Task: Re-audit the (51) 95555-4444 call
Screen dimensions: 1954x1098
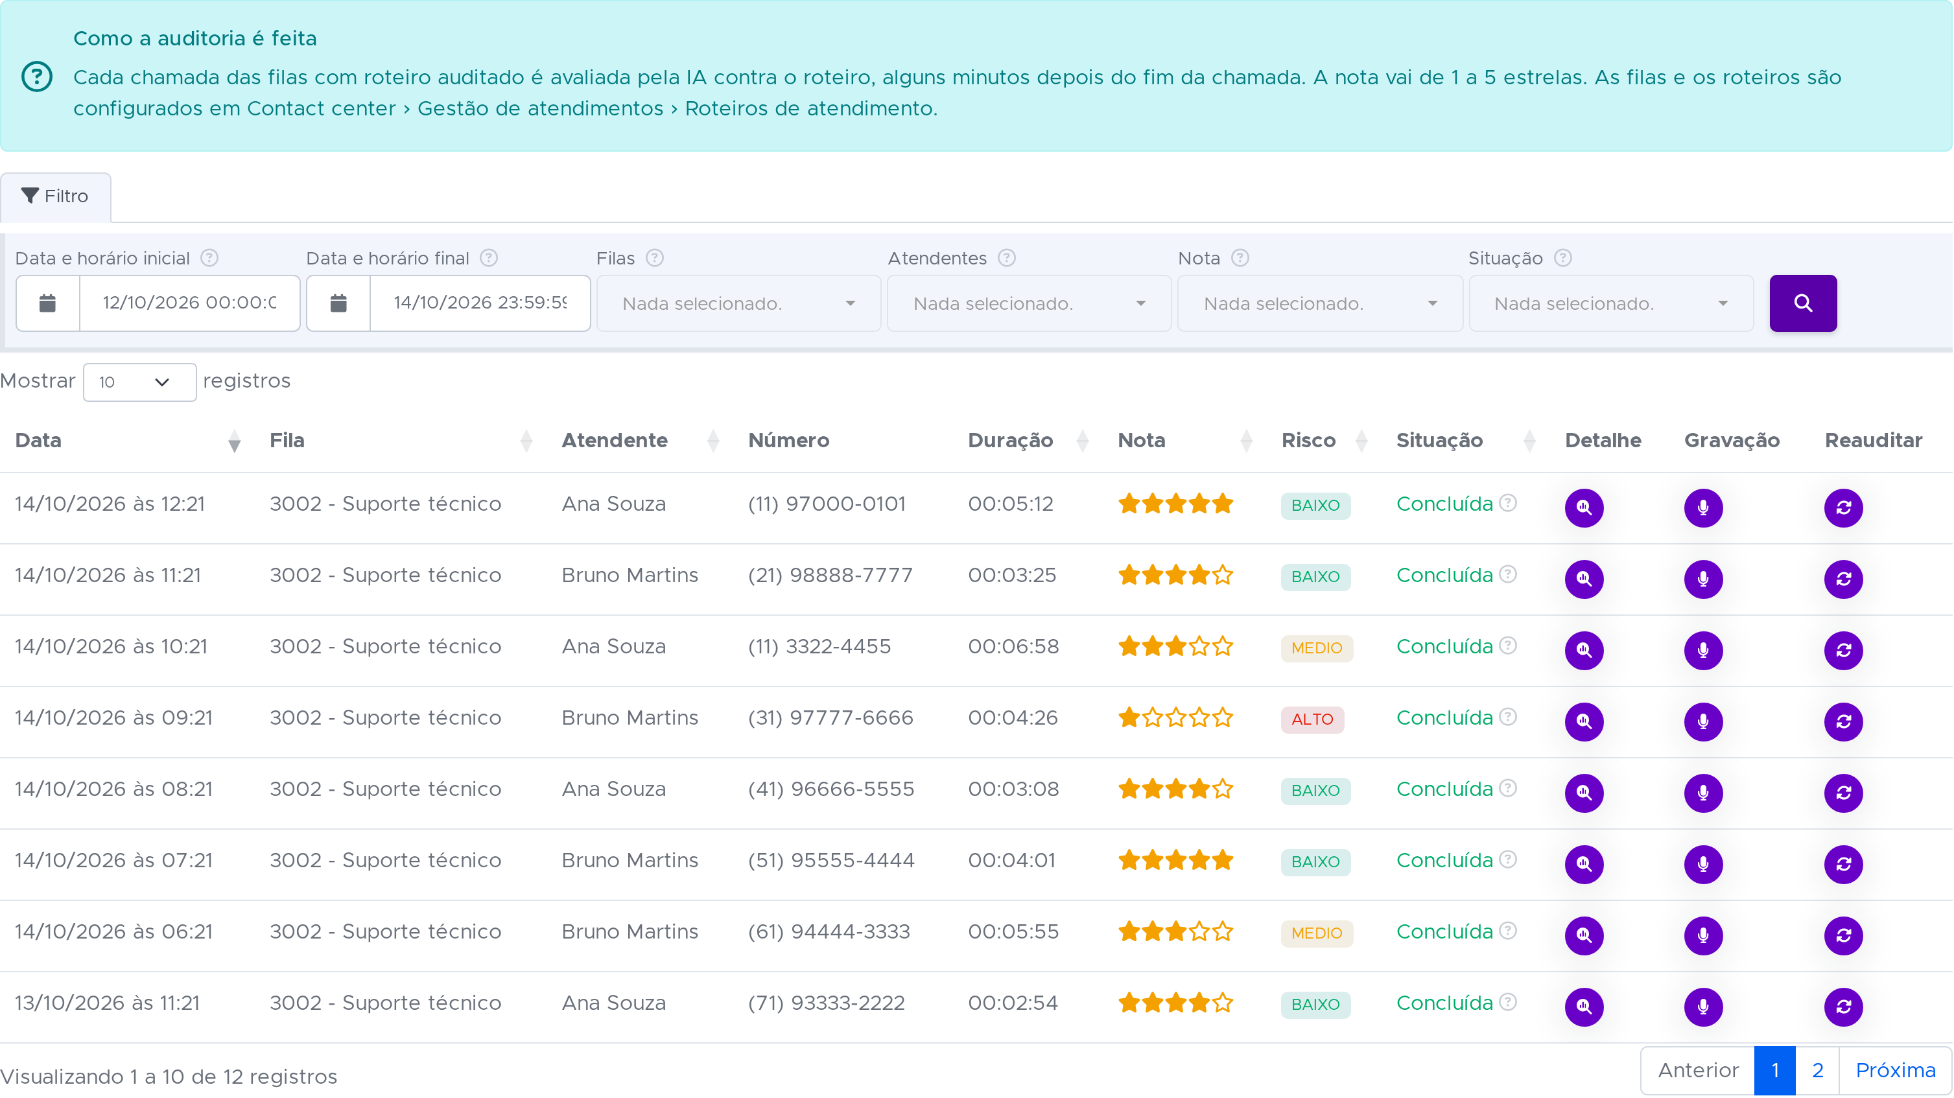Action: click(1843, 864)
